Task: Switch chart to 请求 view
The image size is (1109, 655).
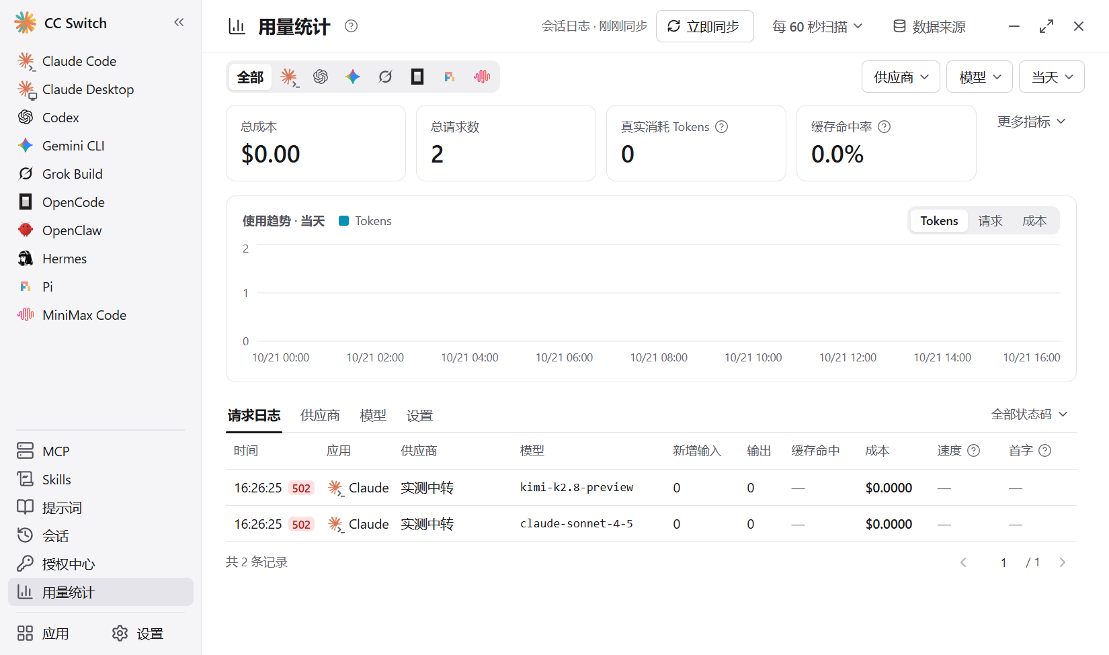Action: click(x=990, y=221)
